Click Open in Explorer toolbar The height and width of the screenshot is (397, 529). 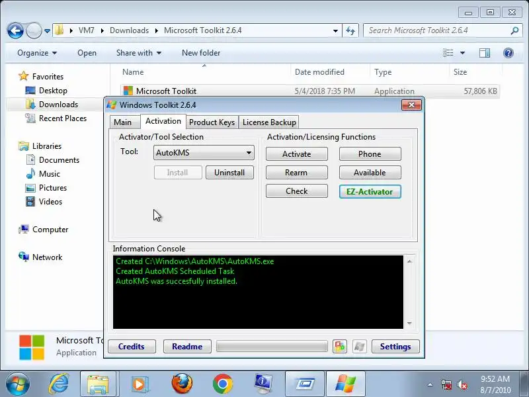pyautogui.click(x=87, y=53)
